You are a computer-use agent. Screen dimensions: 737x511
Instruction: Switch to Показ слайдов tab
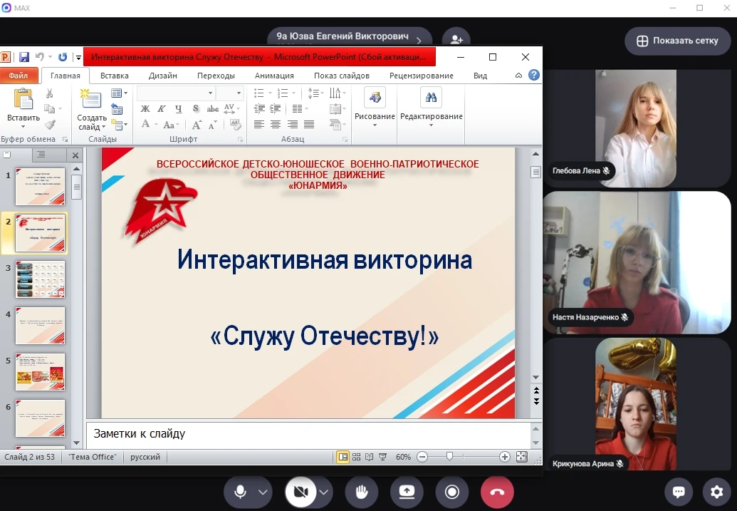coord(342,76)
